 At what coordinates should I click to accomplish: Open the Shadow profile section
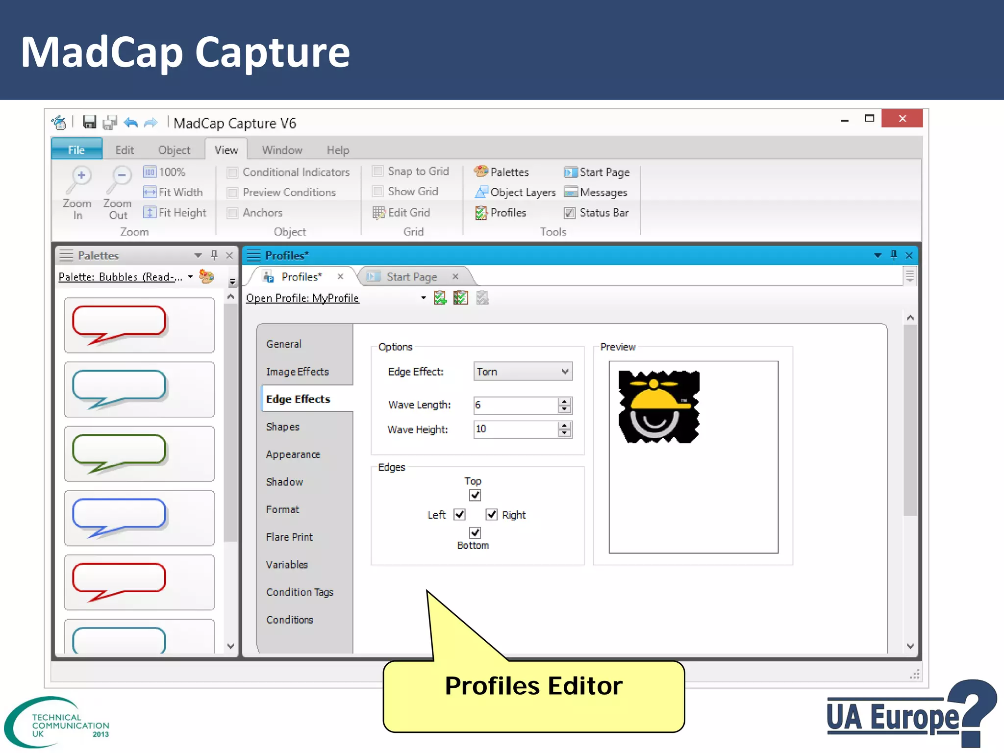pos(285,482)
